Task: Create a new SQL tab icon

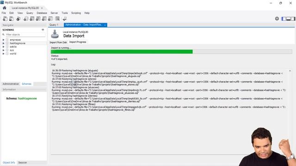Action: (x=5, y=18)
